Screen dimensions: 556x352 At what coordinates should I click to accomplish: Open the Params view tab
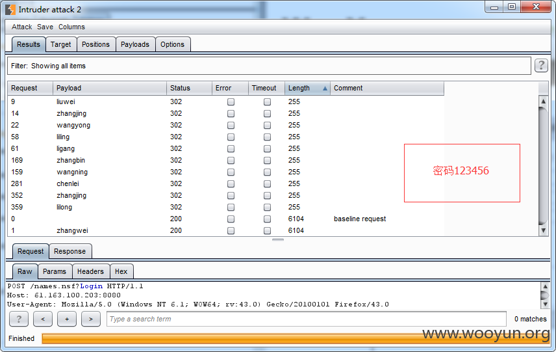coord(55,272)
